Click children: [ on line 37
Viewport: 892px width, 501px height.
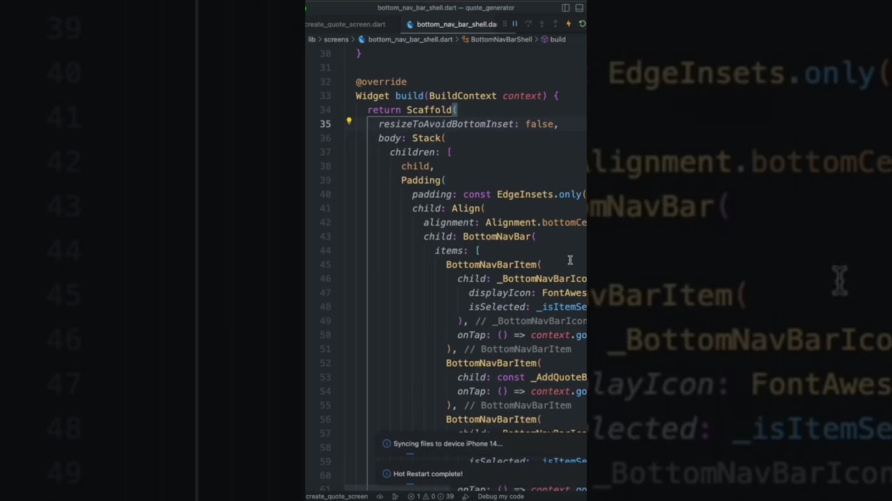click(420, 152)
